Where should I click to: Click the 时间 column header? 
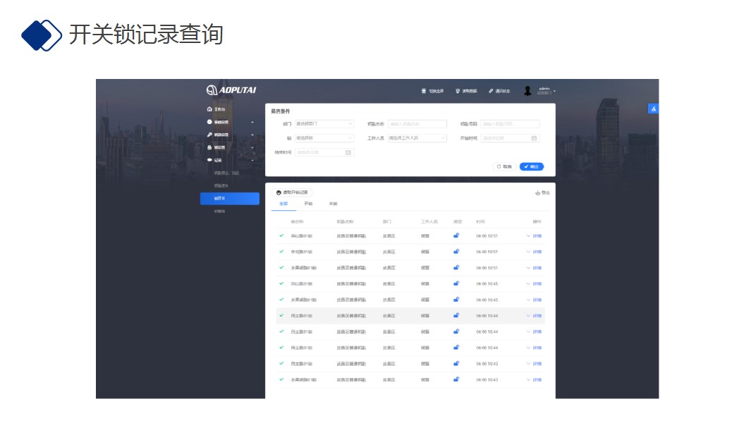481,222
